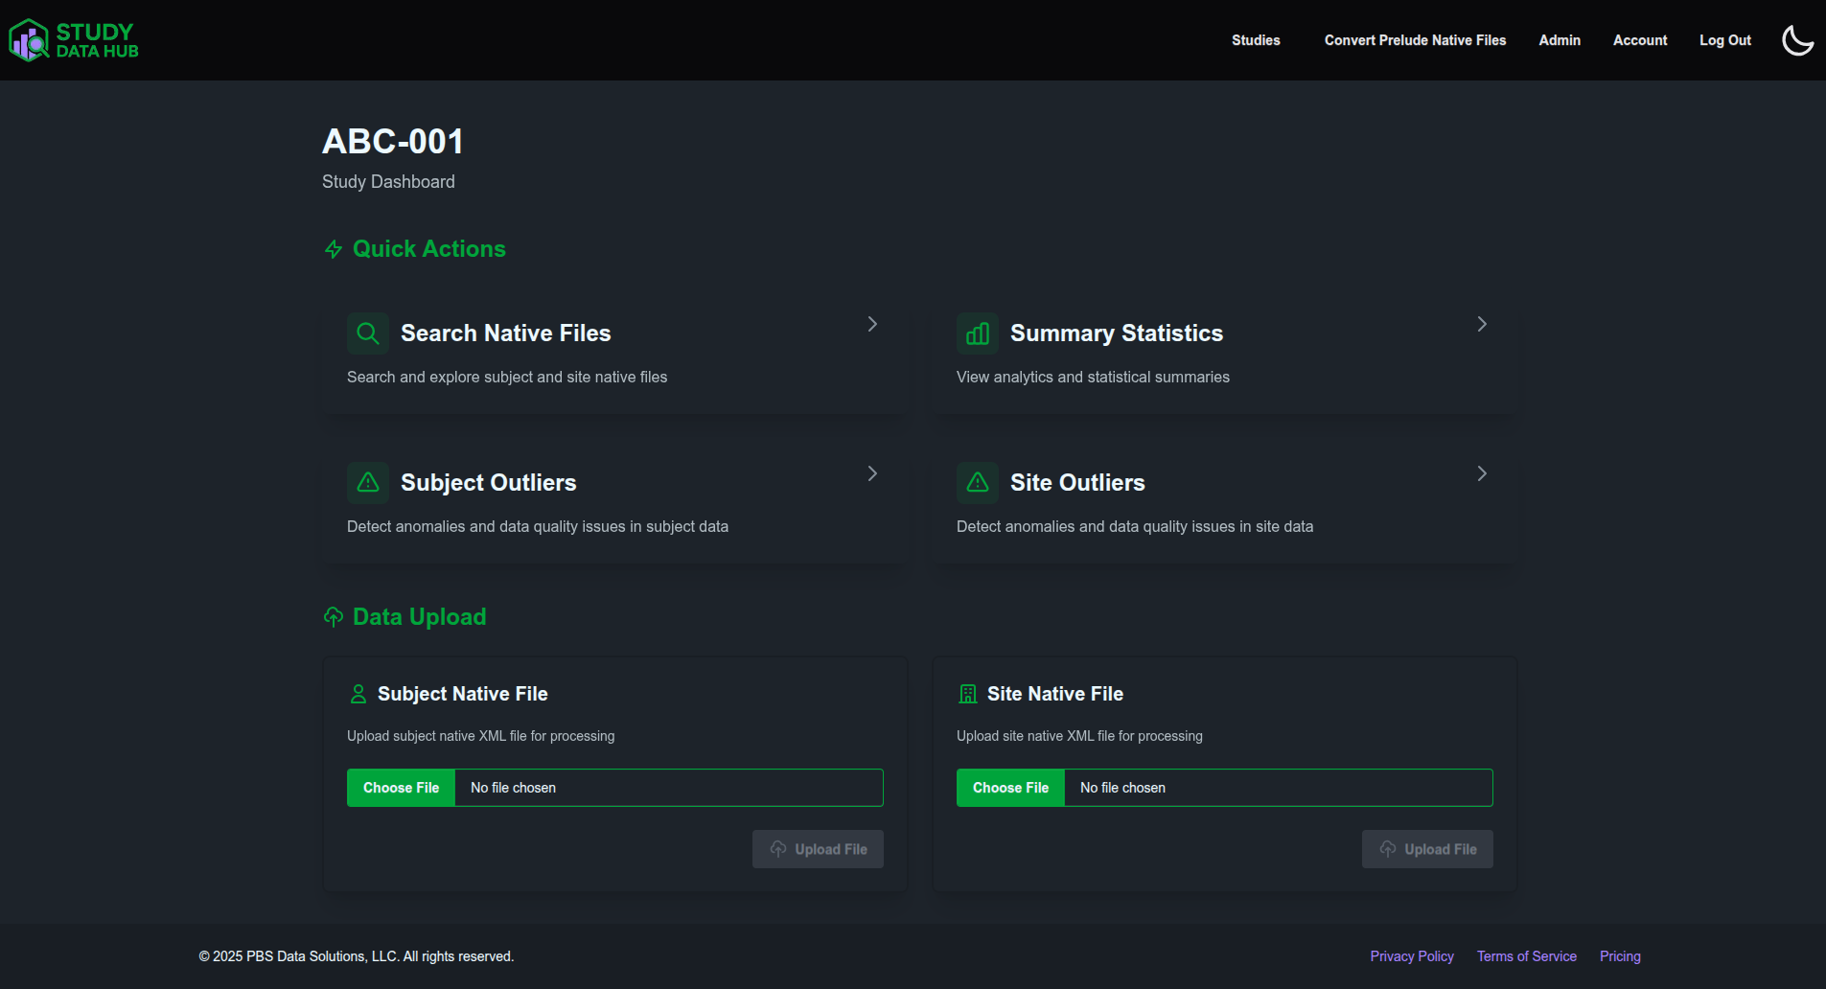Image resolution: width=1826 pixels, height=989 pixels.
Task: Open Summary Statistics via its chevron arrow
Action: pyautogui.click(x=1481, y=324)
